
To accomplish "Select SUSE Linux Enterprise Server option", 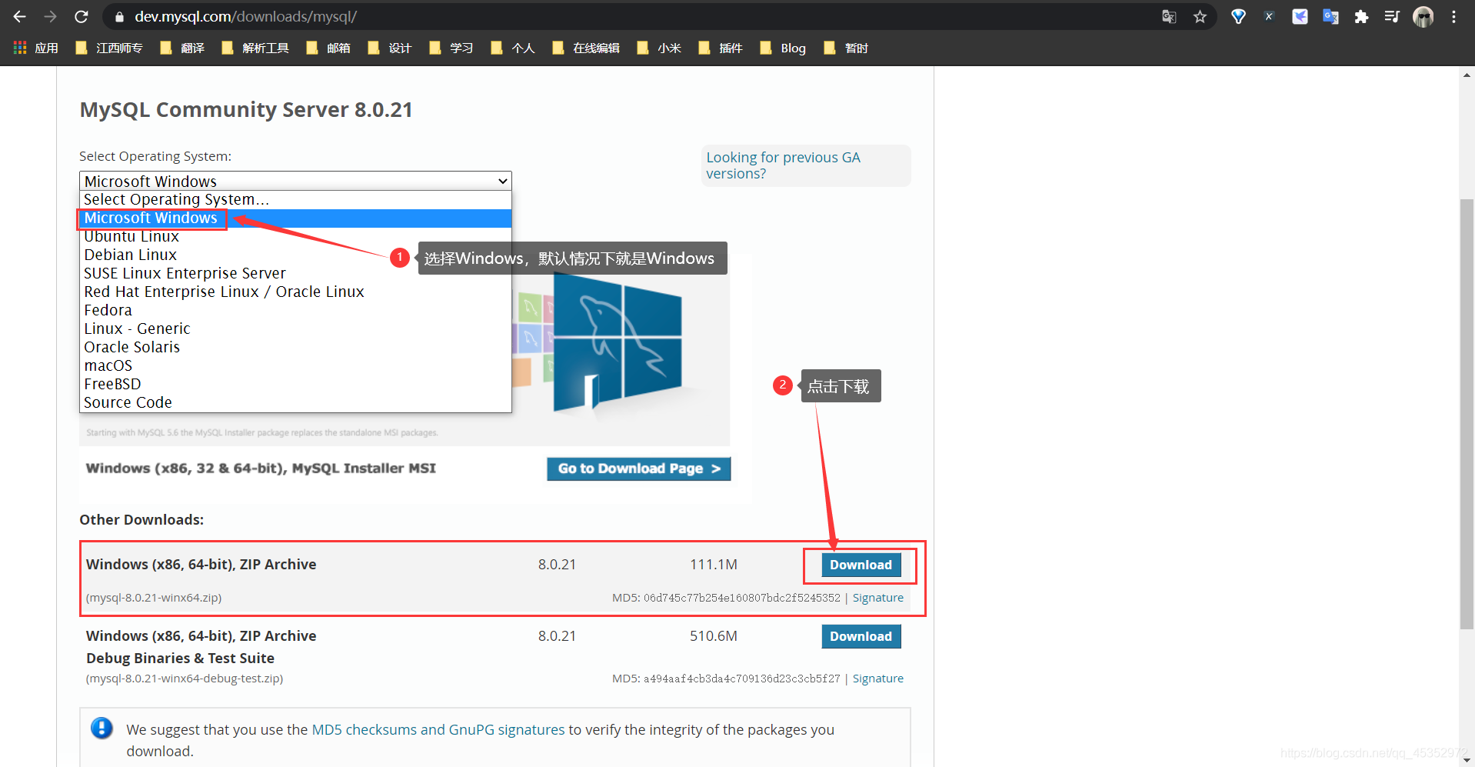I will (x=295, y=273).
